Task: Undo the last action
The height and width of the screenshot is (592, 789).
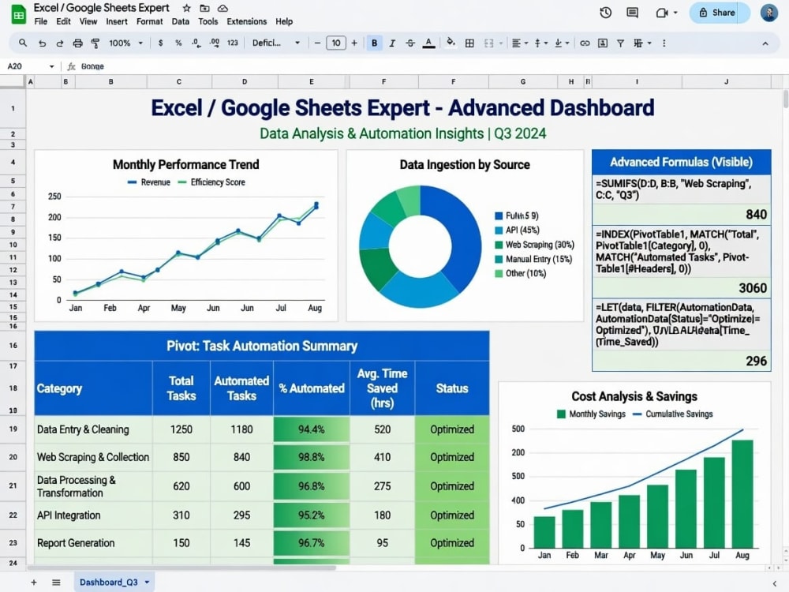Action: pyautogui.click(x=42, y=43)
